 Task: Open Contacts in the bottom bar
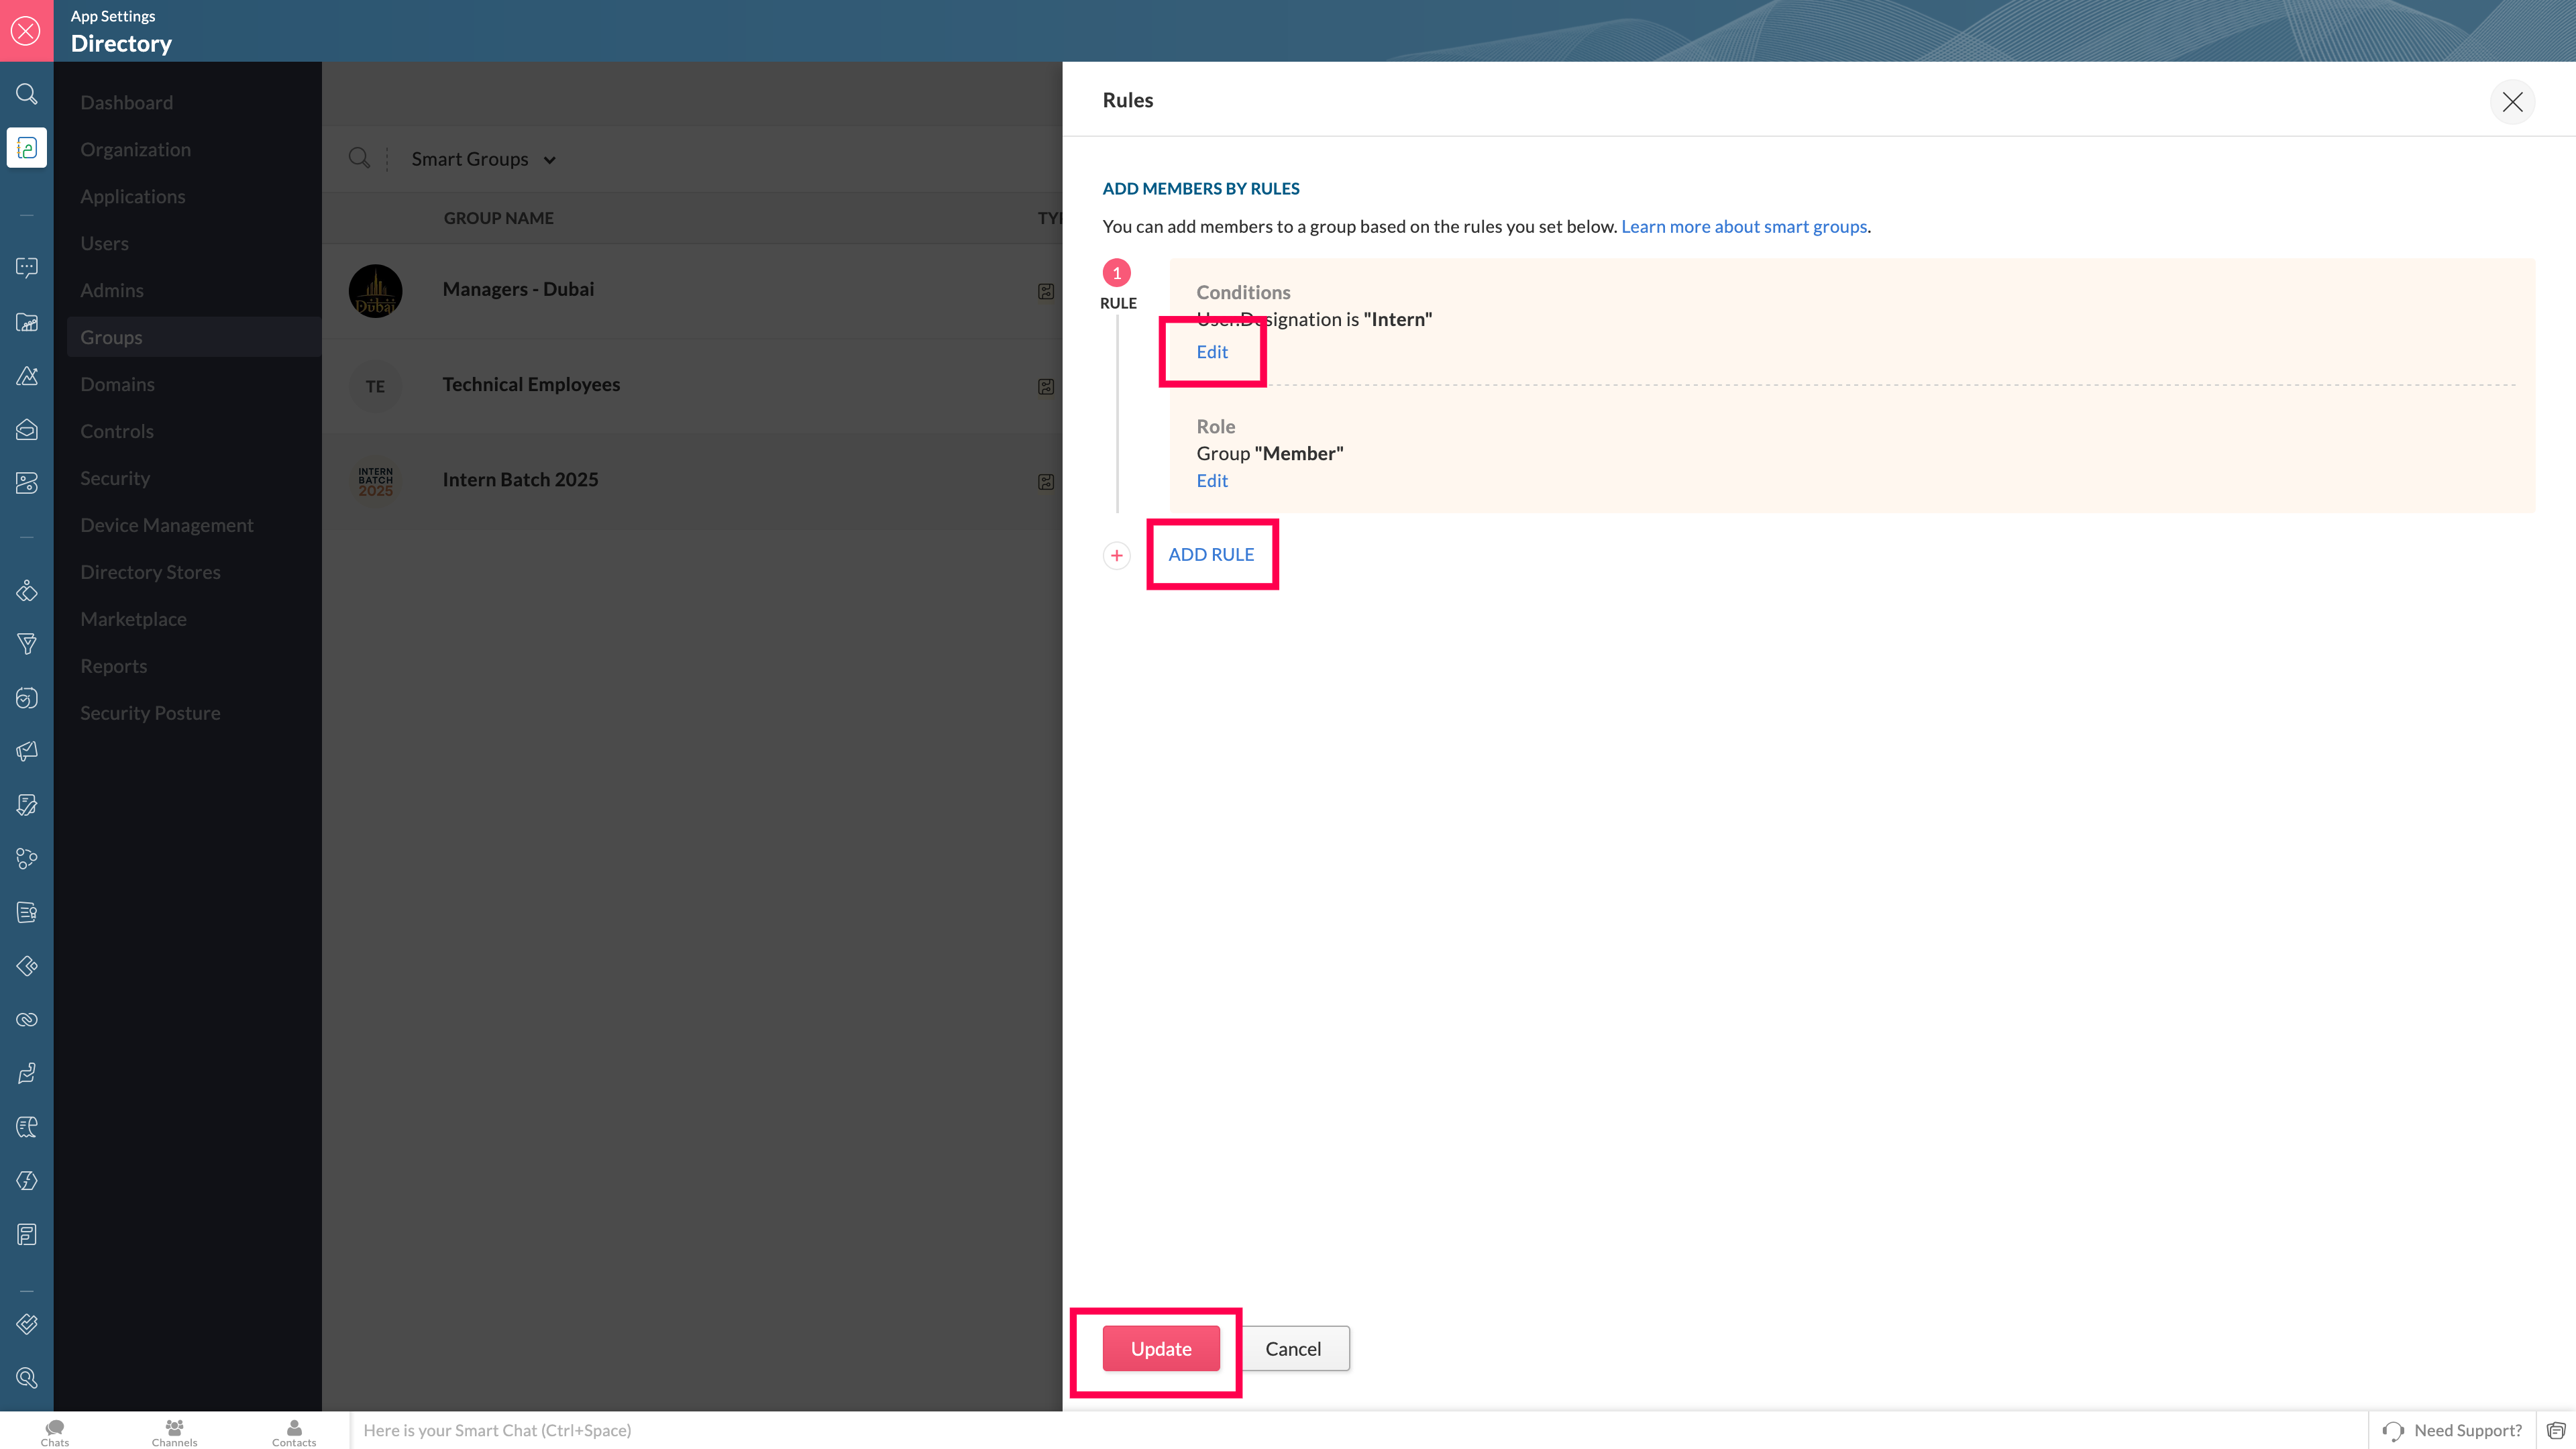294,1432
